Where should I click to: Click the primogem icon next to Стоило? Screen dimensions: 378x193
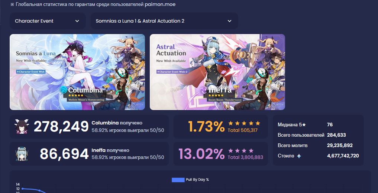click(299, 156)
